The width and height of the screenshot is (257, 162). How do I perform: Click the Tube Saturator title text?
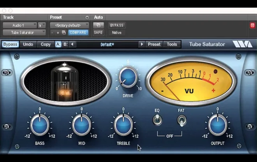coord(207,44)
